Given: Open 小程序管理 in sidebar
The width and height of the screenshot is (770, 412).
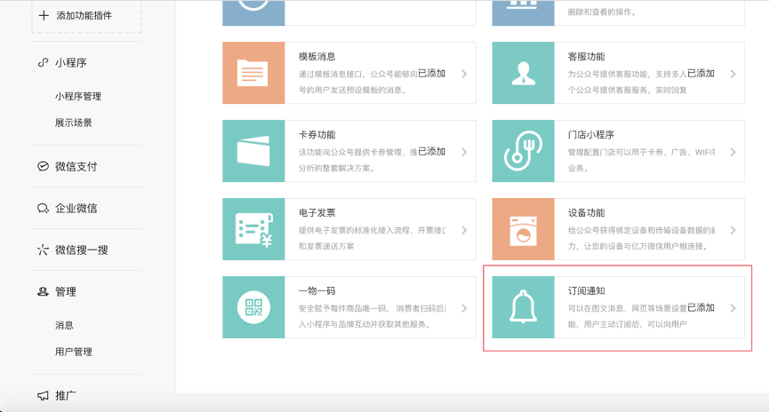Looking at the screenshot, I should [x=78, y=96].
